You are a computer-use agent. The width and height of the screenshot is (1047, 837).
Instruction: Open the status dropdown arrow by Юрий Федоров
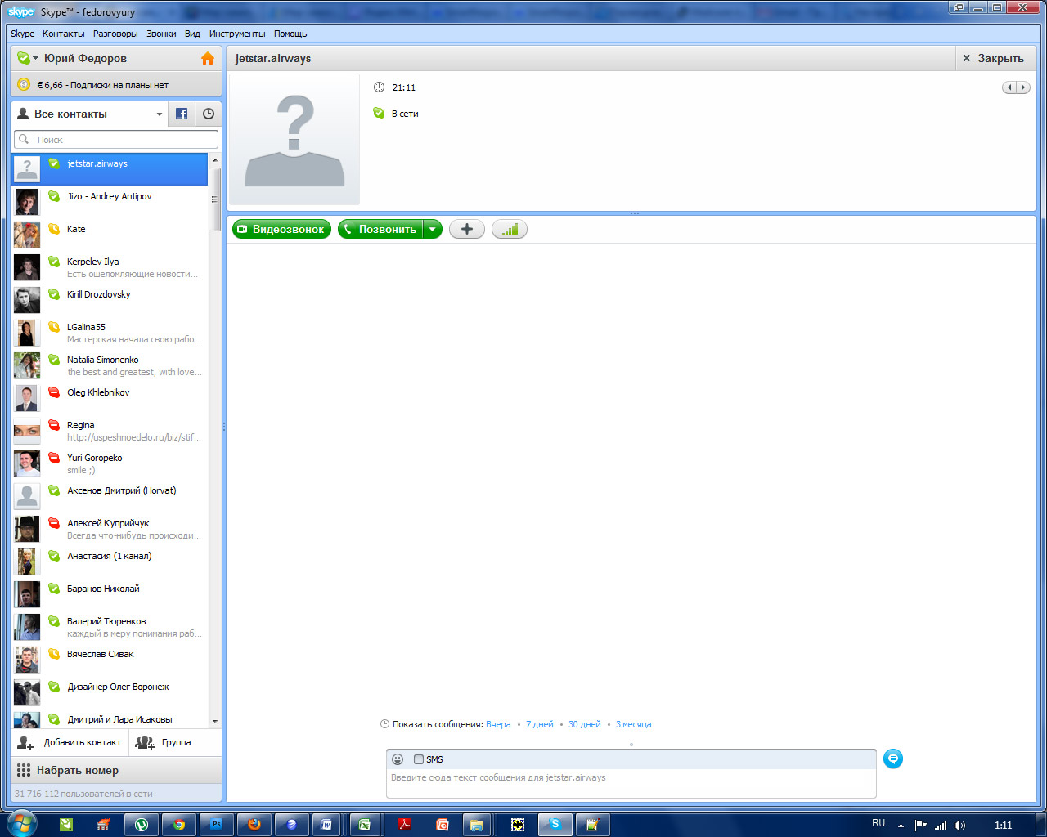(35, 58)
